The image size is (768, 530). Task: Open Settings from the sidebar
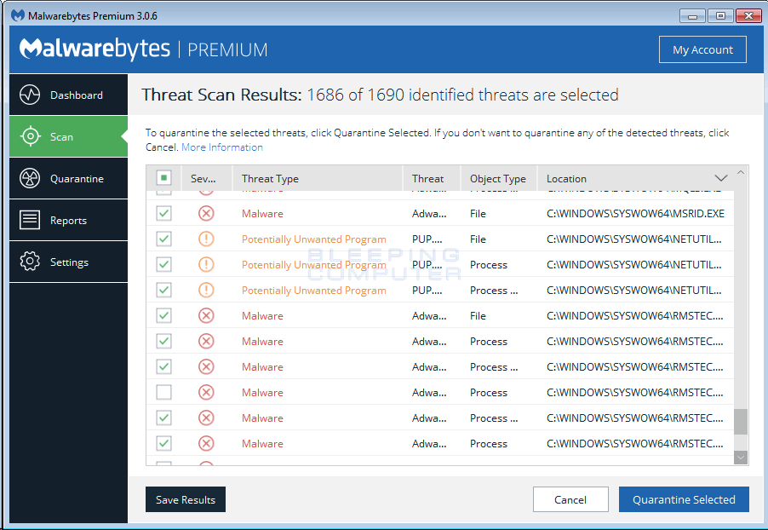[69, 262]
